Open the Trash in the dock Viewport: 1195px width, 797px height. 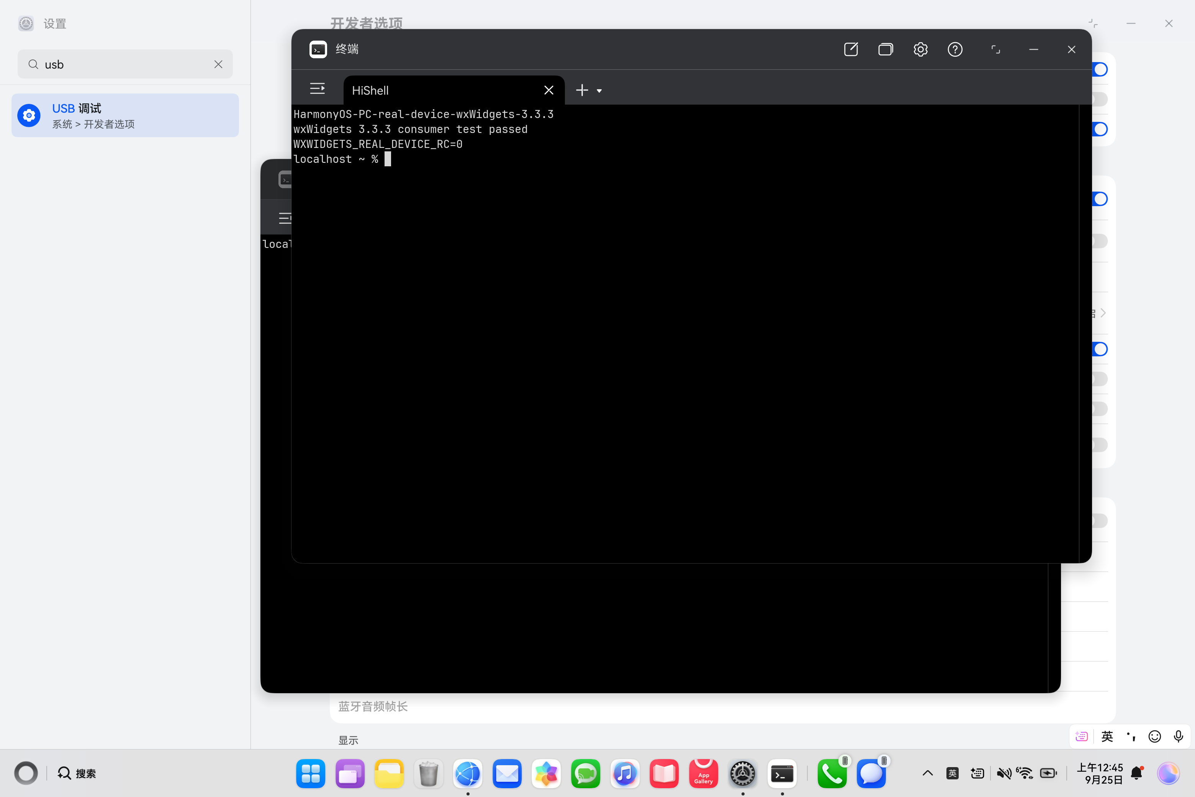(428, 774)
